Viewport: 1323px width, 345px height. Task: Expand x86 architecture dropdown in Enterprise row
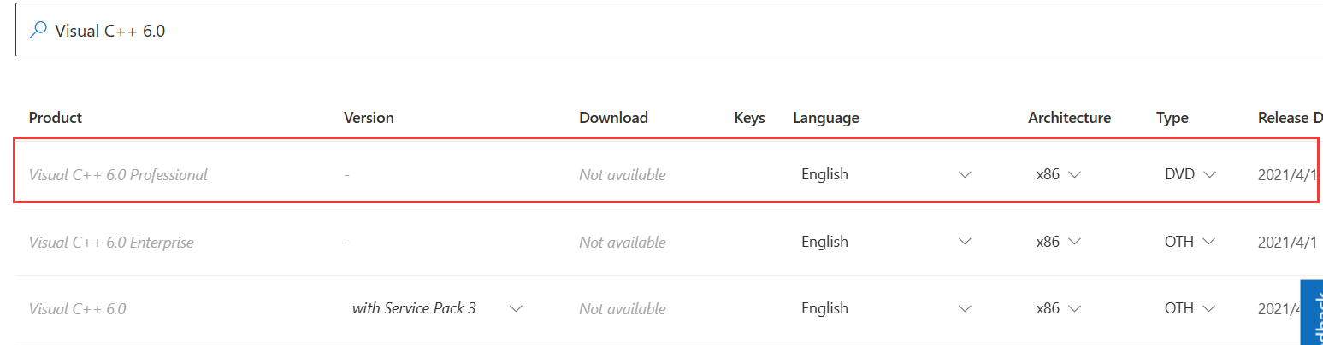click(x=1059, y=242)
